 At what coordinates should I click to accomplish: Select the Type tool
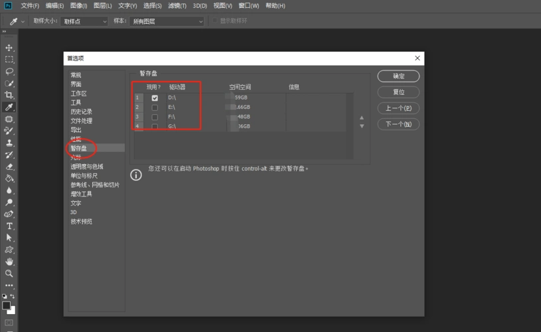click(x=9, y=226)
